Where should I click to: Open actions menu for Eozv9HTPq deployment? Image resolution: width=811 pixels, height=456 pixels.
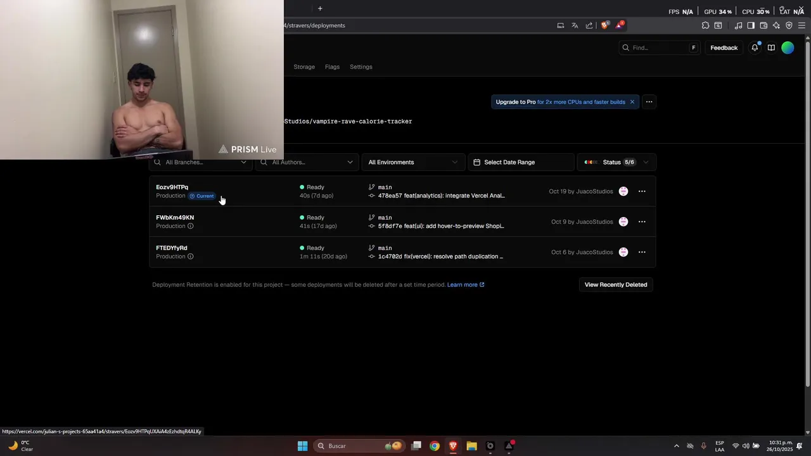click(x=642, y=191)
